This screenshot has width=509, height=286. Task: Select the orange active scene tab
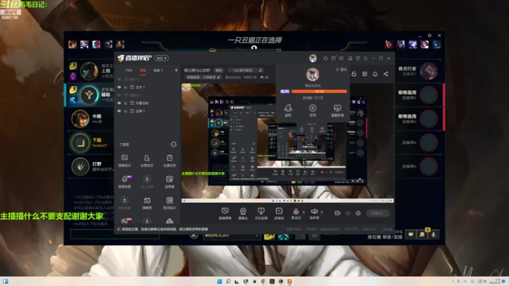(143, 71)
